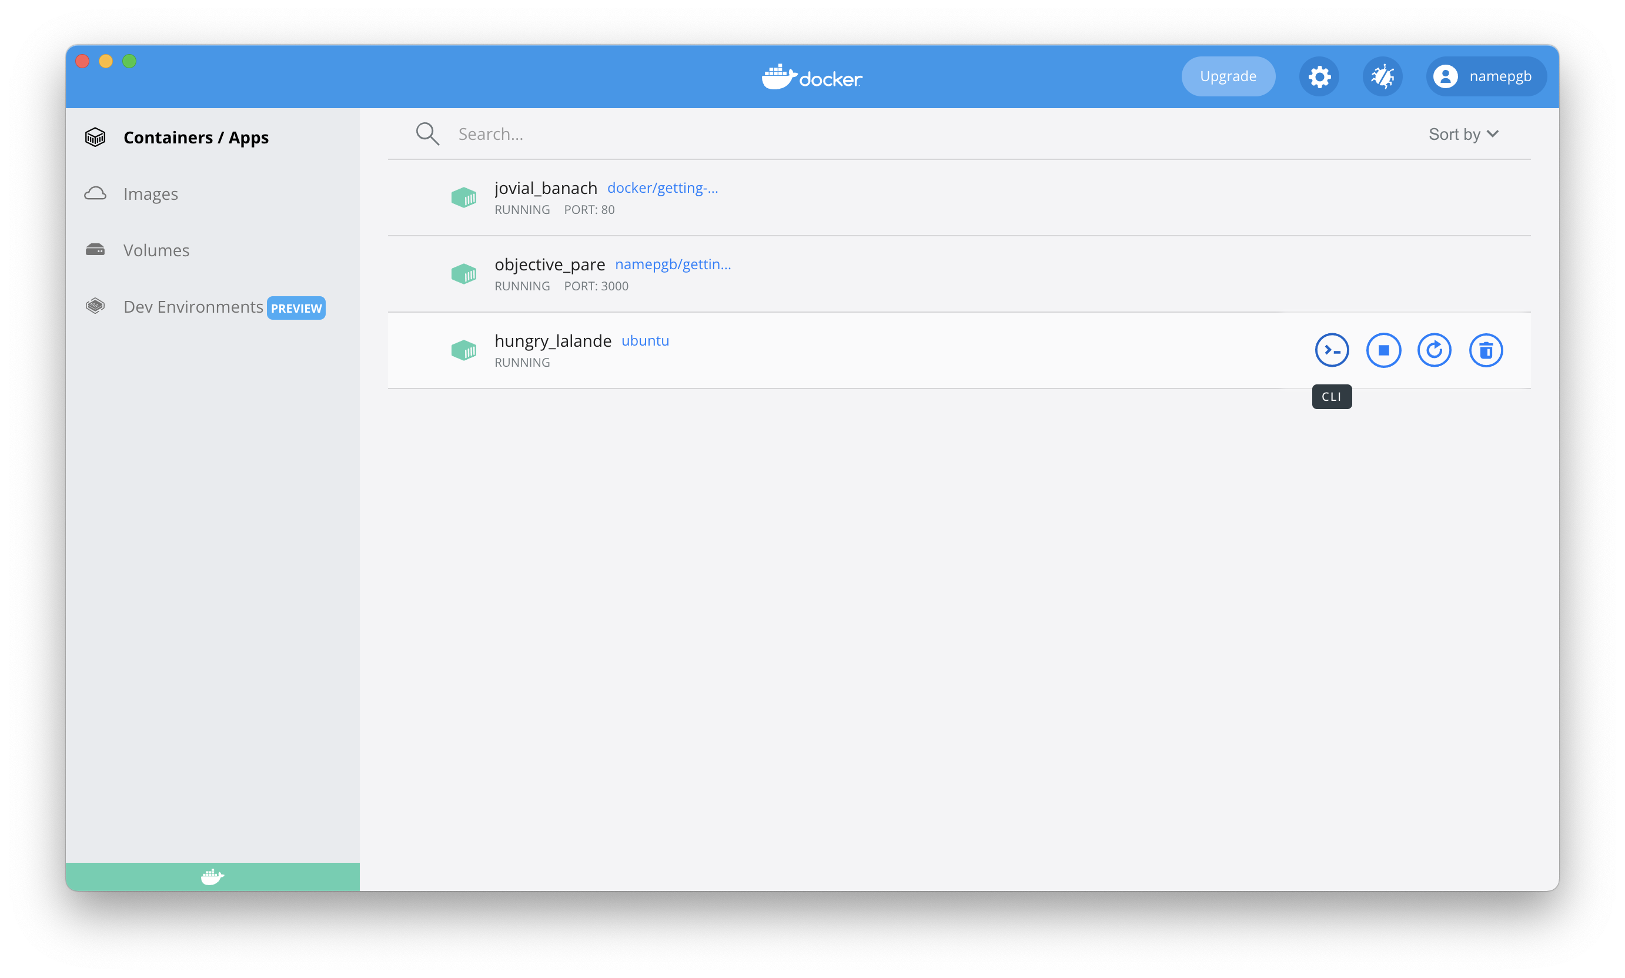Click the objective_pare container icon
This screenshot has width=1625, height=978.
(463, 273)
